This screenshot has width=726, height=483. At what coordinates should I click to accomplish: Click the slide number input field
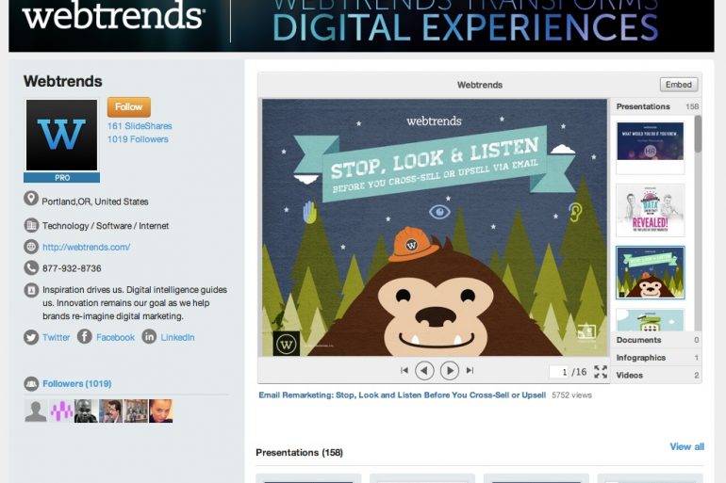click(558, 372)
